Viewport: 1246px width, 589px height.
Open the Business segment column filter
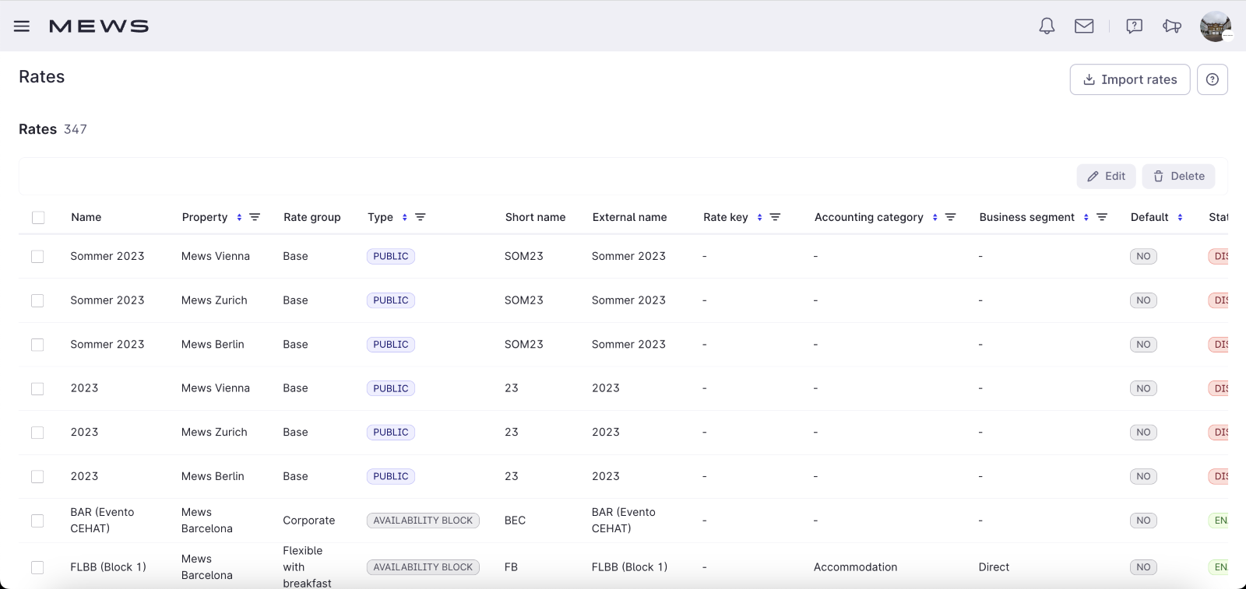1102,218
